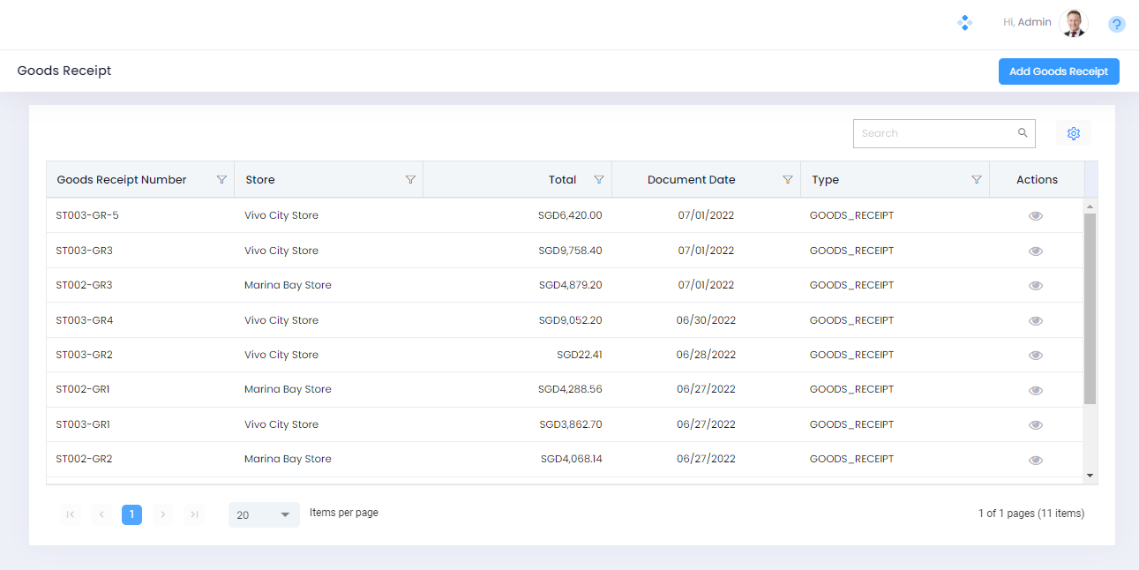View details of ST003-GR-5 receipt
The image size is (1139, 570).
click(x=1036, y=215)
